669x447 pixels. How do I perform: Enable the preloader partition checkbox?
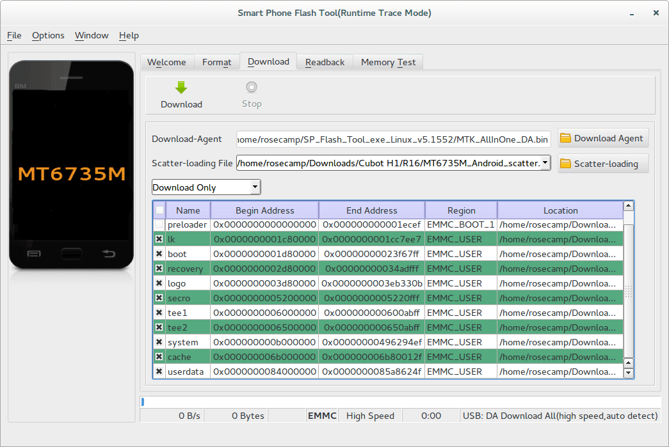click(159, 224)
